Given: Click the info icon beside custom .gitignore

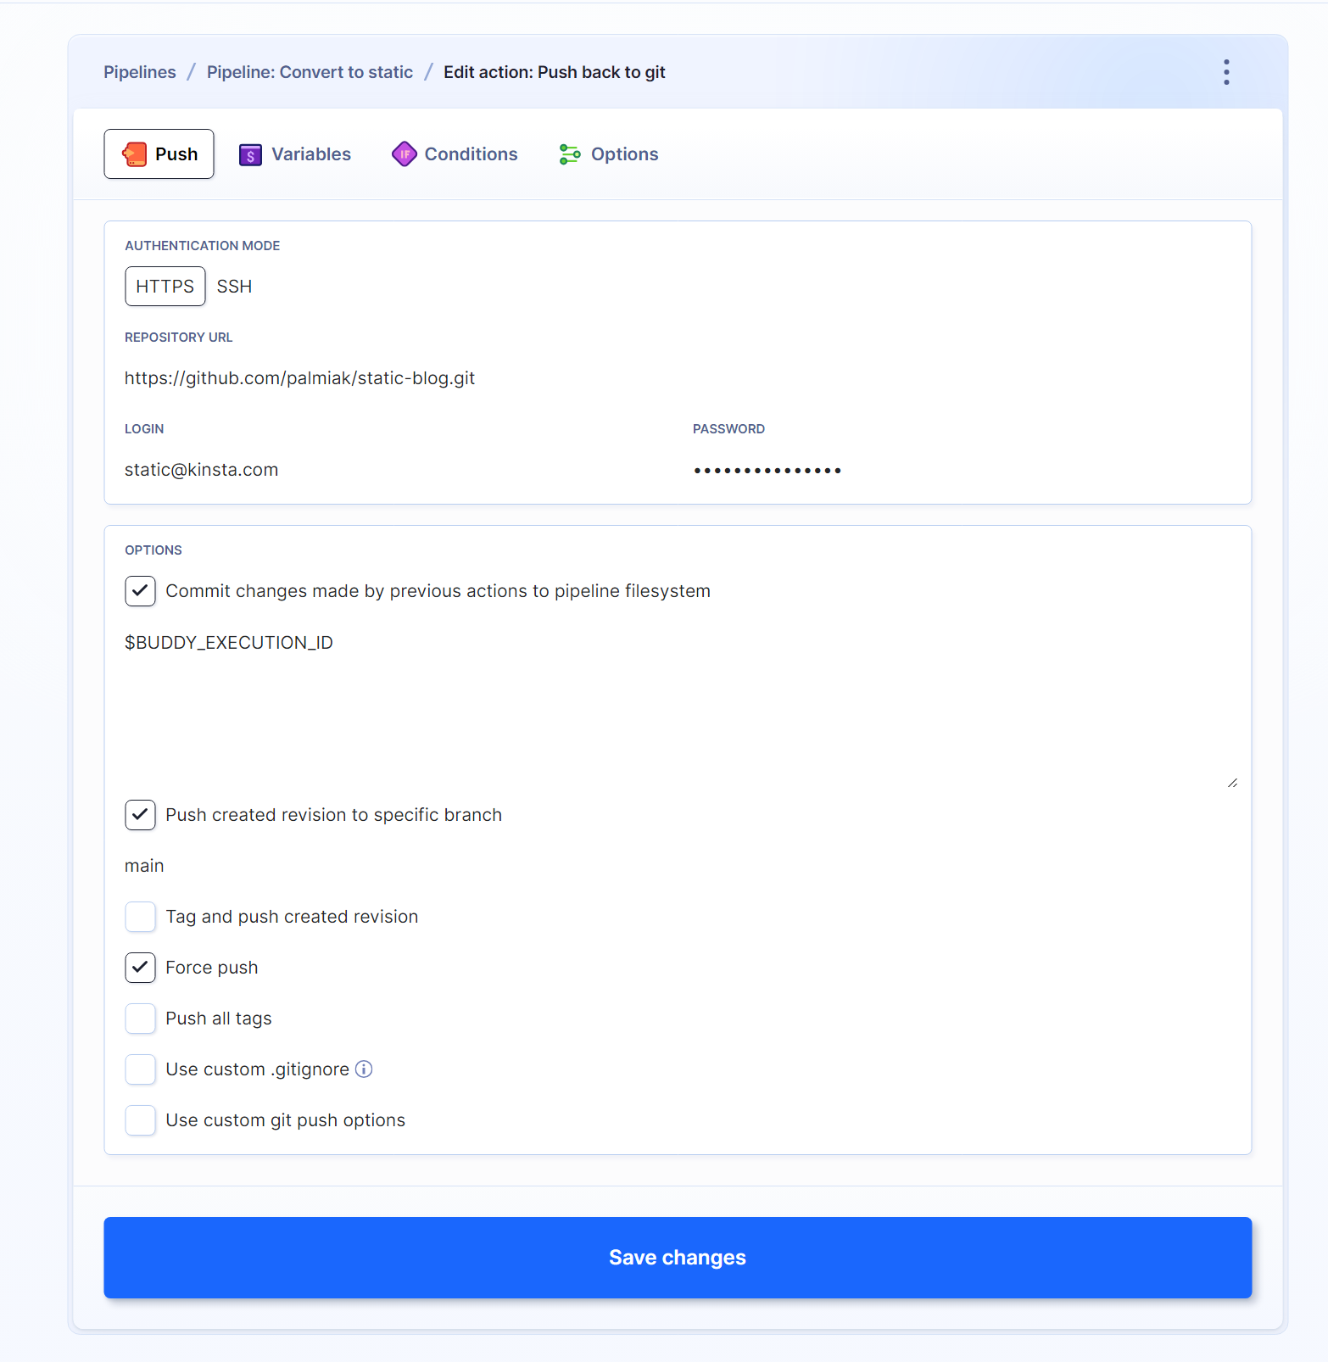Looking at the screenshot, I should pyautogui.click(x=364, y=1069).
